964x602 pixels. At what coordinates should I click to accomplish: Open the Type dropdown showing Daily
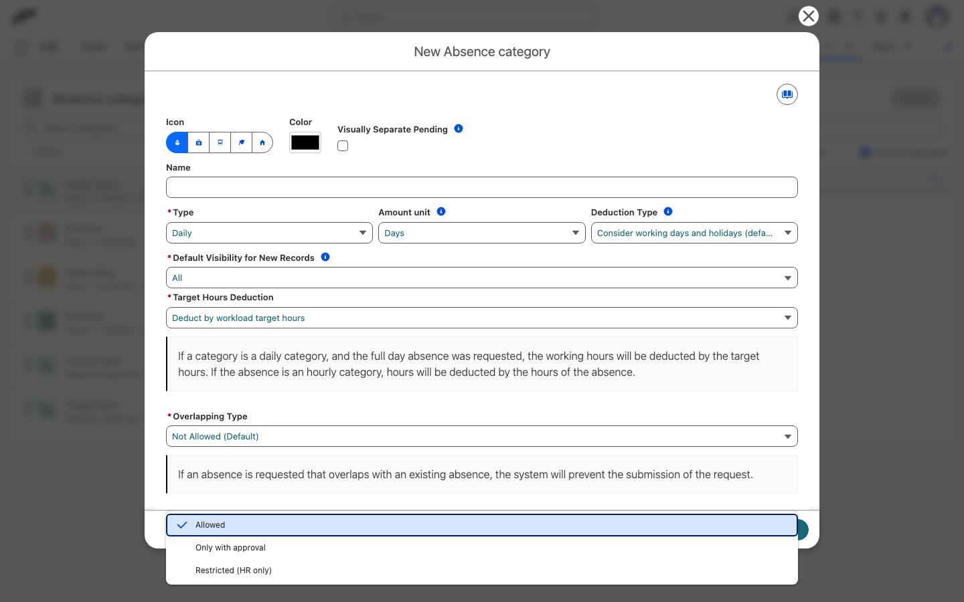pyautogui.click(x=269, y=233)
